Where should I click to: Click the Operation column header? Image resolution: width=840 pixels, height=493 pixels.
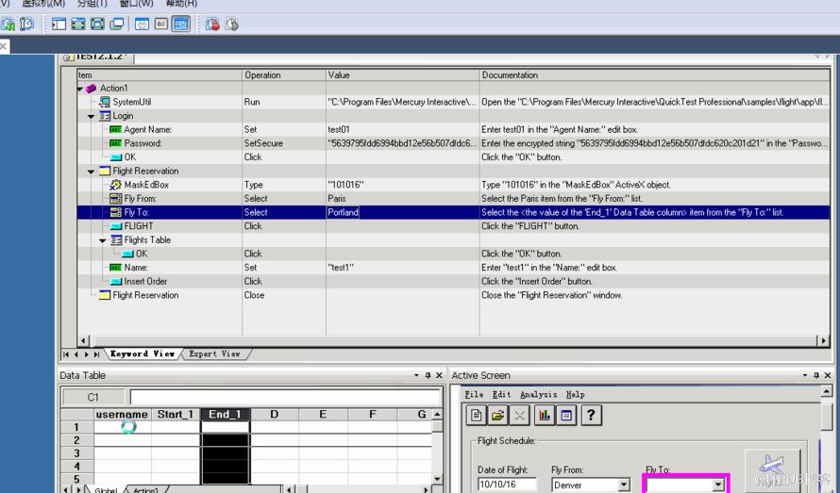tap(284, 75)
